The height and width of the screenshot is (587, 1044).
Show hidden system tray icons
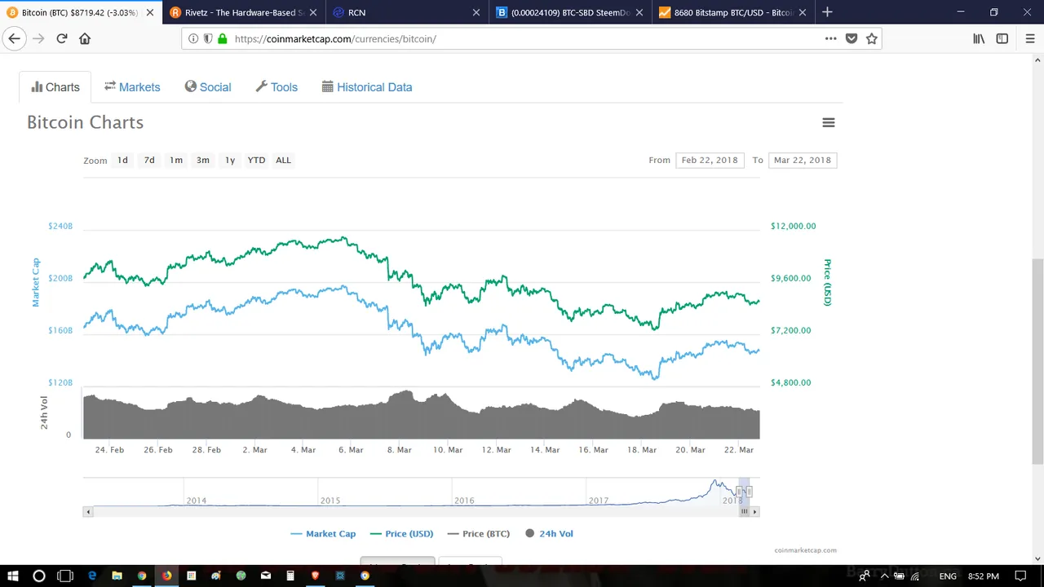tap(885, 576)
